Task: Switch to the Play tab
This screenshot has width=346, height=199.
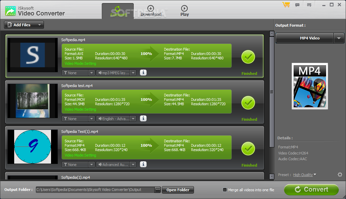Action: pyautogui.click(x=184, y=11)
